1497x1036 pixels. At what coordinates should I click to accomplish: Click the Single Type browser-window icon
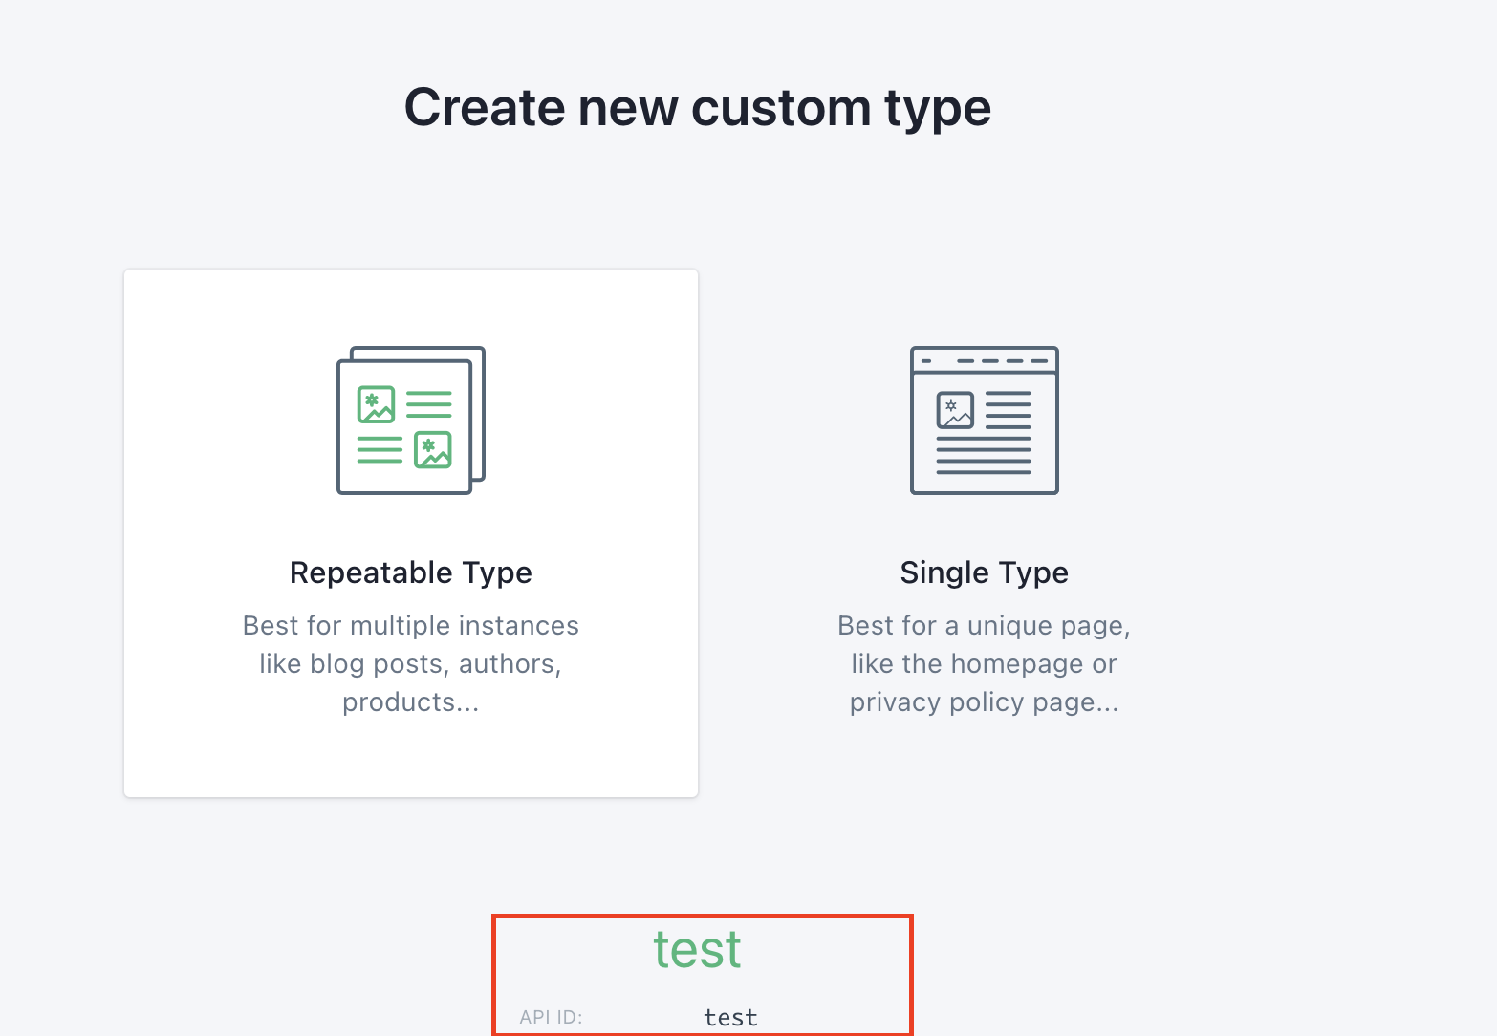point(984,421)
